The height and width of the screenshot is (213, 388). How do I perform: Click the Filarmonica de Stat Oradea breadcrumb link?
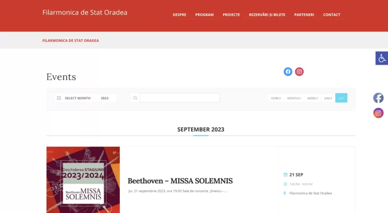(70, 41)
